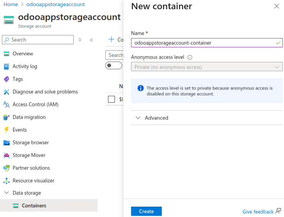Open the Data migration page

(x=29, y=117)
